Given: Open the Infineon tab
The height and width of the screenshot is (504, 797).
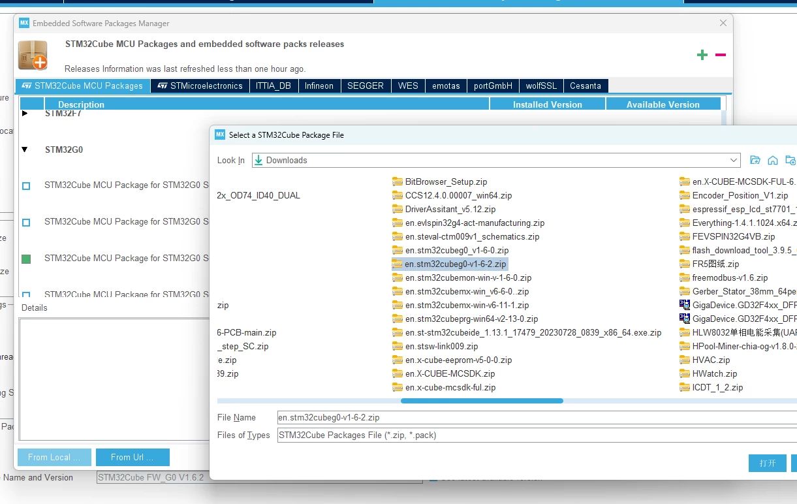Looking at the screenshot, I should click(x=319, y=86).
